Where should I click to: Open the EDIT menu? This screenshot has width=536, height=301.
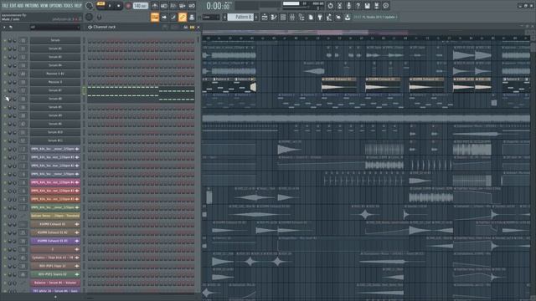(13, 6)
